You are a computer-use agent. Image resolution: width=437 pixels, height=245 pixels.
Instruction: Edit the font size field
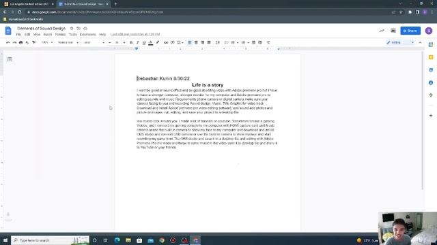point(117,42)
